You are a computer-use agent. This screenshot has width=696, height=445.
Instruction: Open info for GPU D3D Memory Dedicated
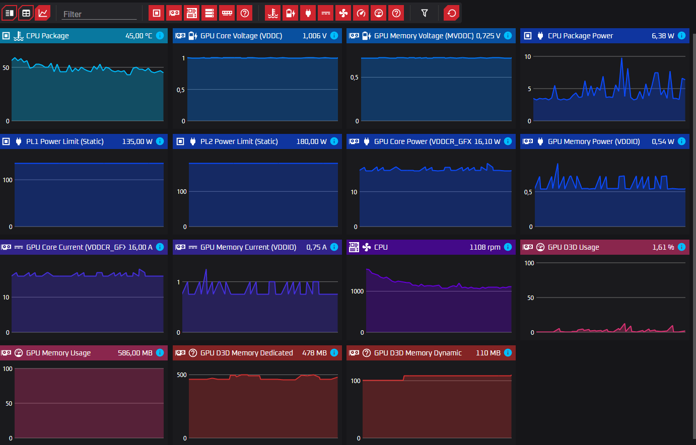(x=334, y=353)
